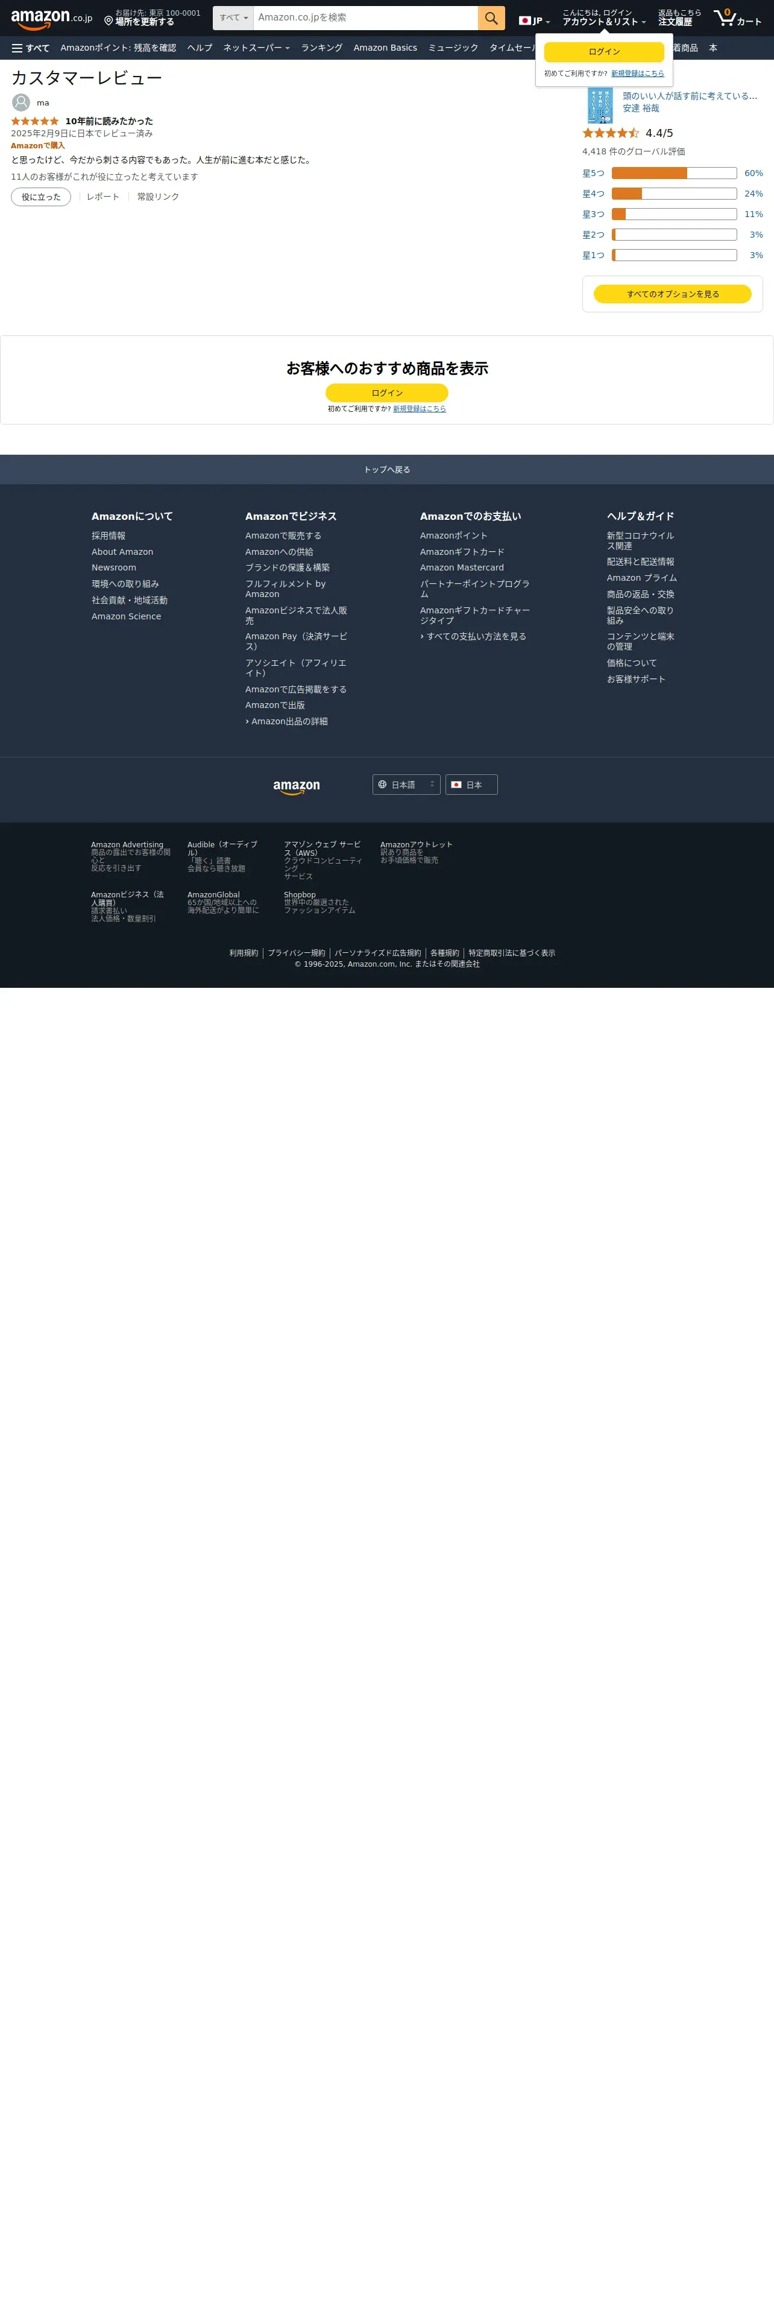Expand アカウント＆リスト menu
The image size is (774, 2323).
pos(603,18)
